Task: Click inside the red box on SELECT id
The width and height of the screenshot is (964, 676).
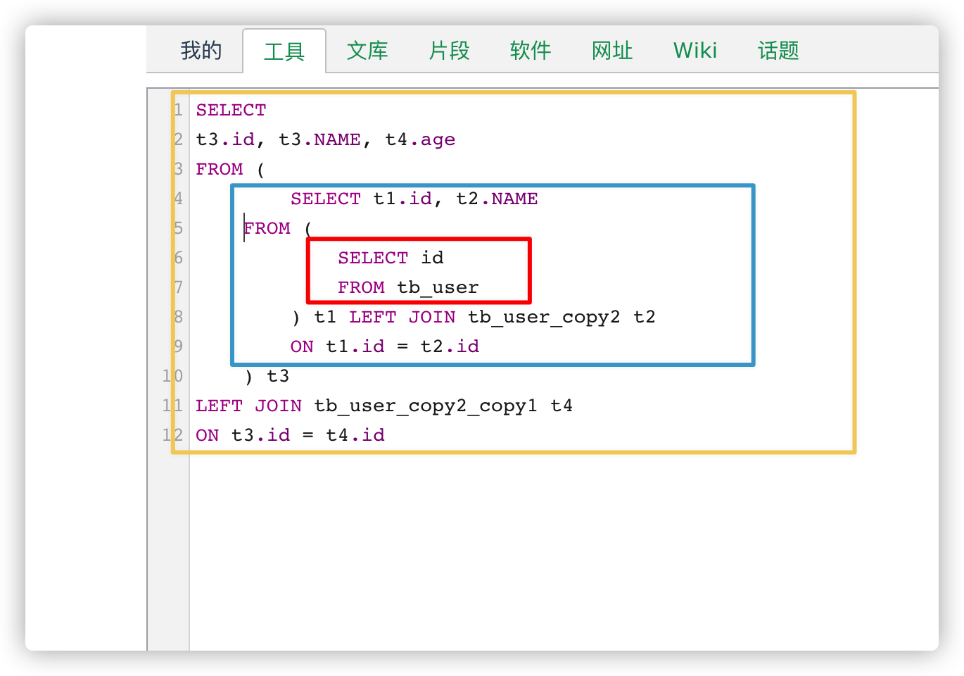Action: [391, 258]
